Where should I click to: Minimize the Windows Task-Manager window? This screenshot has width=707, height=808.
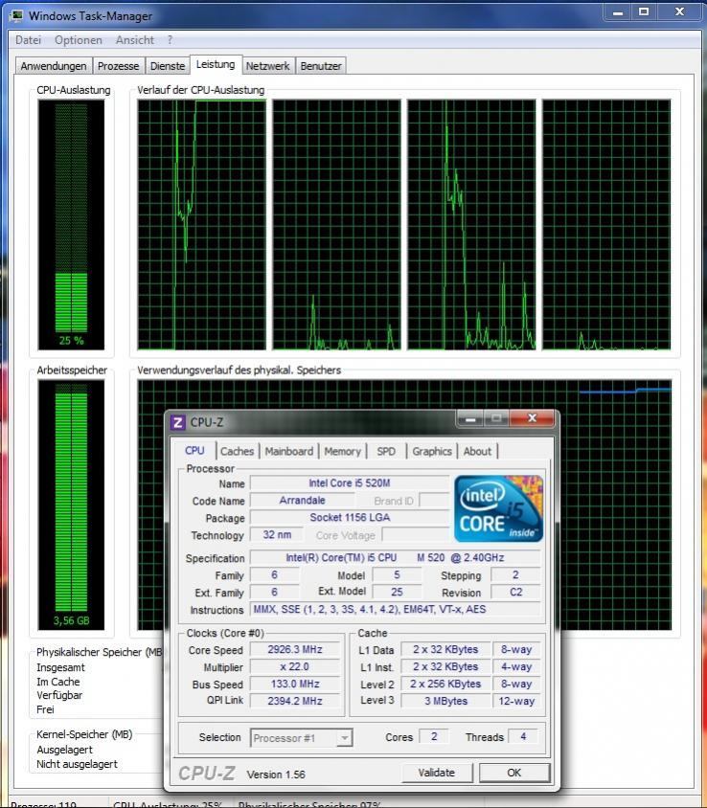618,11
